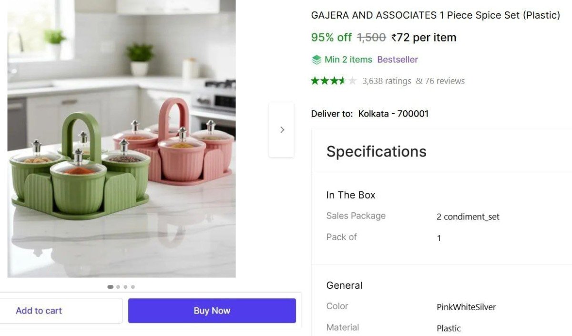Click the In The Box heading
Viewport: 572px width, 336px height.
pyautogui.click(x=350, y=195)
